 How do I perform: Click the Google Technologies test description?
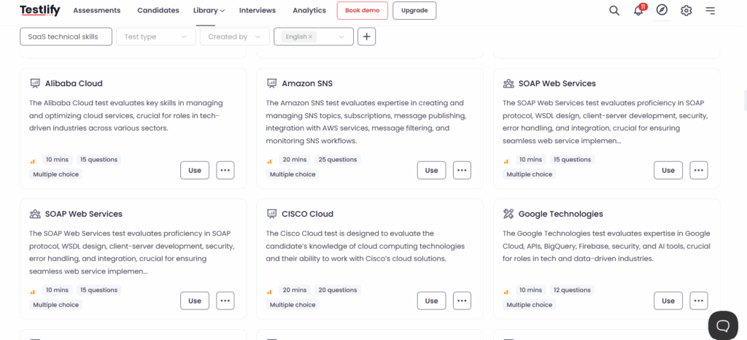coord(606,246)
